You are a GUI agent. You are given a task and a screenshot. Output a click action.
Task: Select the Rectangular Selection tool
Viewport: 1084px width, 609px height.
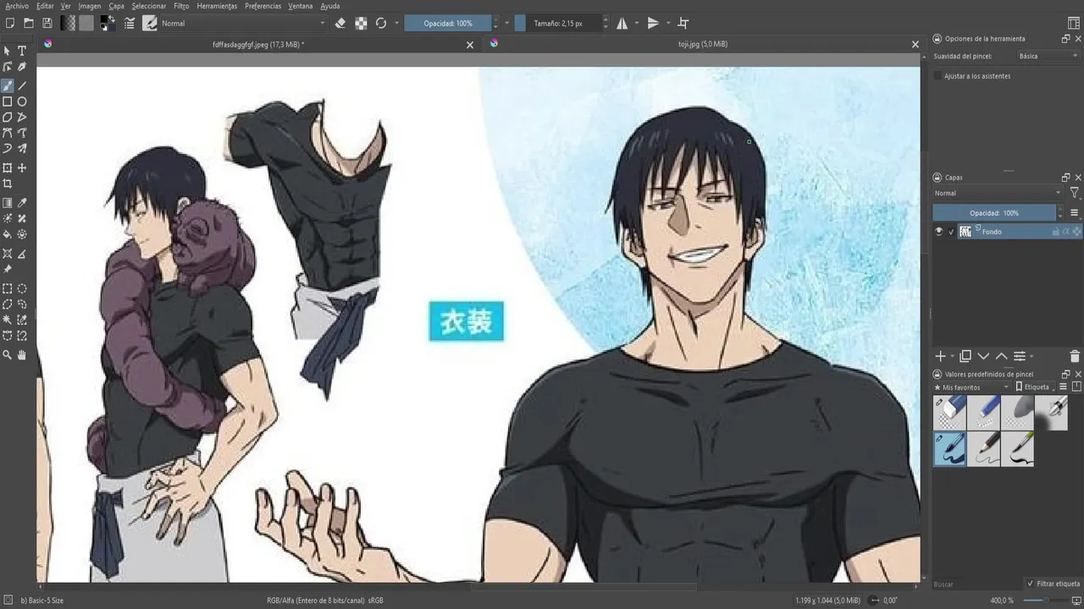pyautogui.click(x=8, y=288)
